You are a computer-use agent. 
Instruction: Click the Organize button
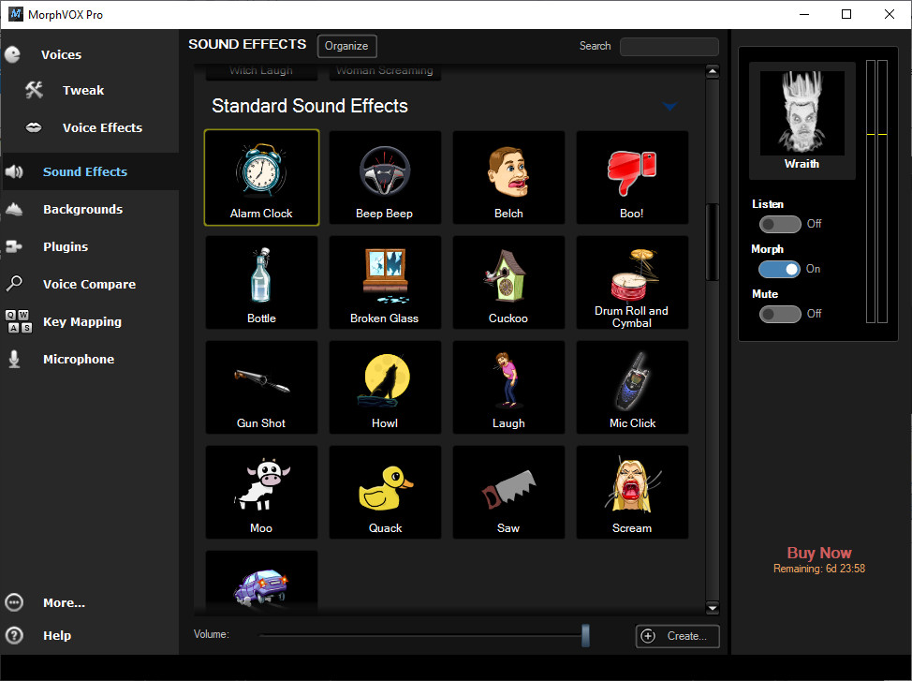click(x=346, y=45)
